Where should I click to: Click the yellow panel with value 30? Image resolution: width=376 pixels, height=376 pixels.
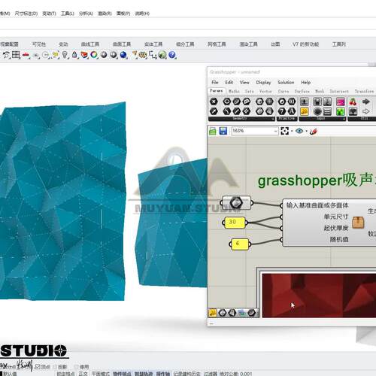click(235, 223)
